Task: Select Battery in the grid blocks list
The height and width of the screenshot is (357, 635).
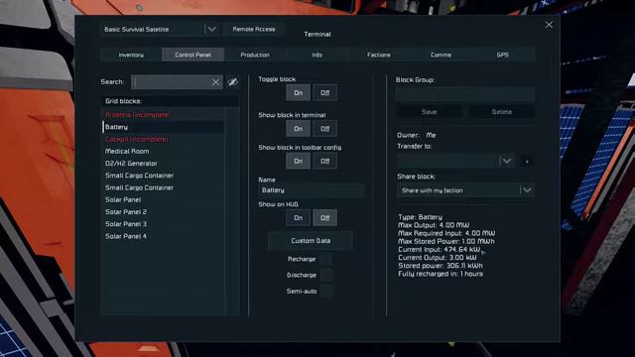Action: coord(163,127)
